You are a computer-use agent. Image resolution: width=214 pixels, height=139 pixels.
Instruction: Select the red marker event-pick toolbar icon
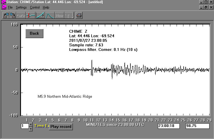[x=30, y=16]
